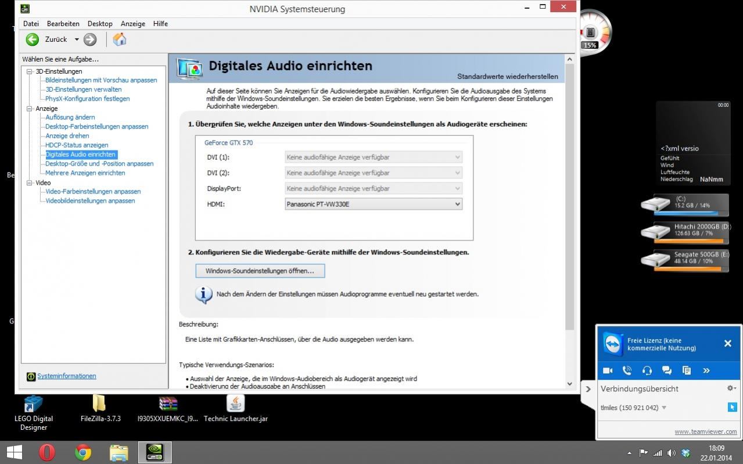Click scrollbar up arrow in content pane
This screenshot has height=464, width=743.
[569, 59]
